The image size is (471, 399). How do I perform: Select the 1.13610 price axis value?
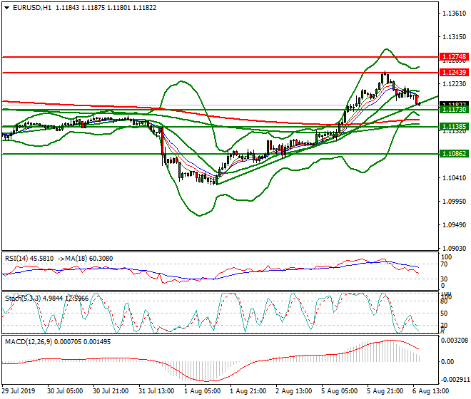(x=454, y=14)
